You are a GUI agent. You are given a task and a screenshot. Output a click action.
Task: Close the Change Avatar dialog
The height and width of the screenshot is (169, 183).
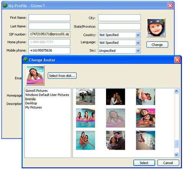click(x=177, y=60)
